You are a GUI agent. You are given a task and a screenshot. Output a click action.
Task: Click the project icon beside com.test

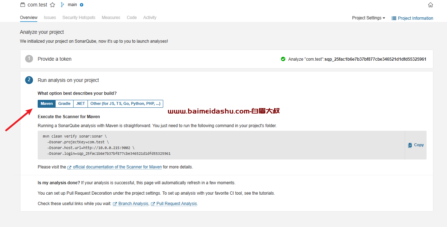(23, 5)
